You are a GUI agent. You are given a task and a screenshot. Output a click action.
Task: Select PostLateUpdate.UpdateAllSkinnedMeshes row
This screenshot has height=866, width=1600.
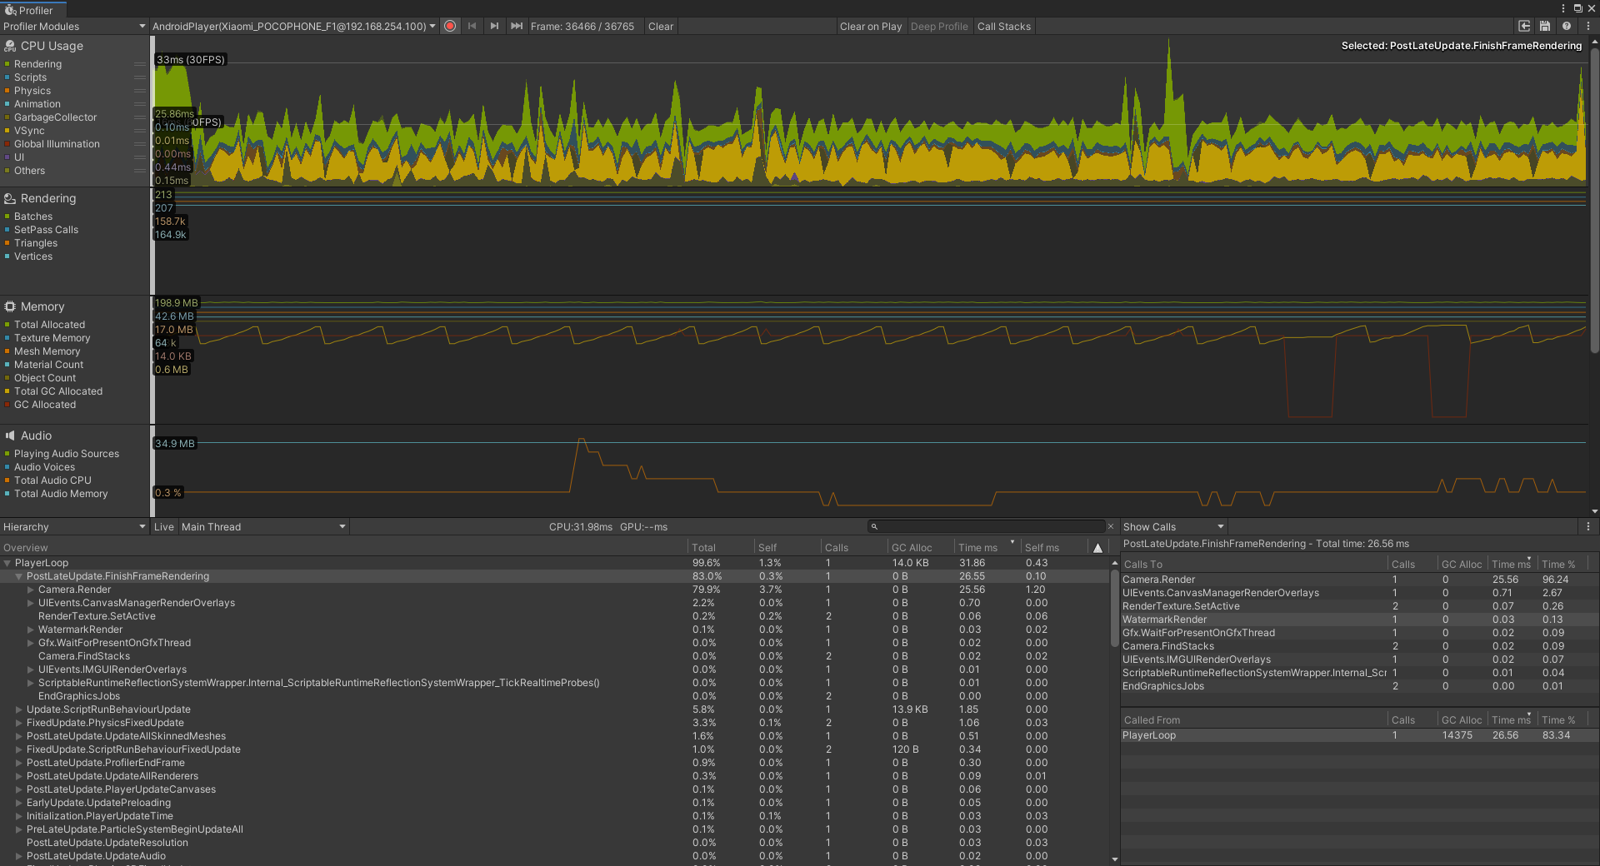point(555,736)
